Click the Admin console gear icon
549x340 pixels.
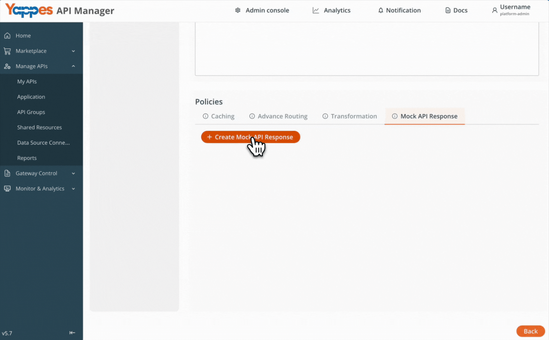[238, 10]
